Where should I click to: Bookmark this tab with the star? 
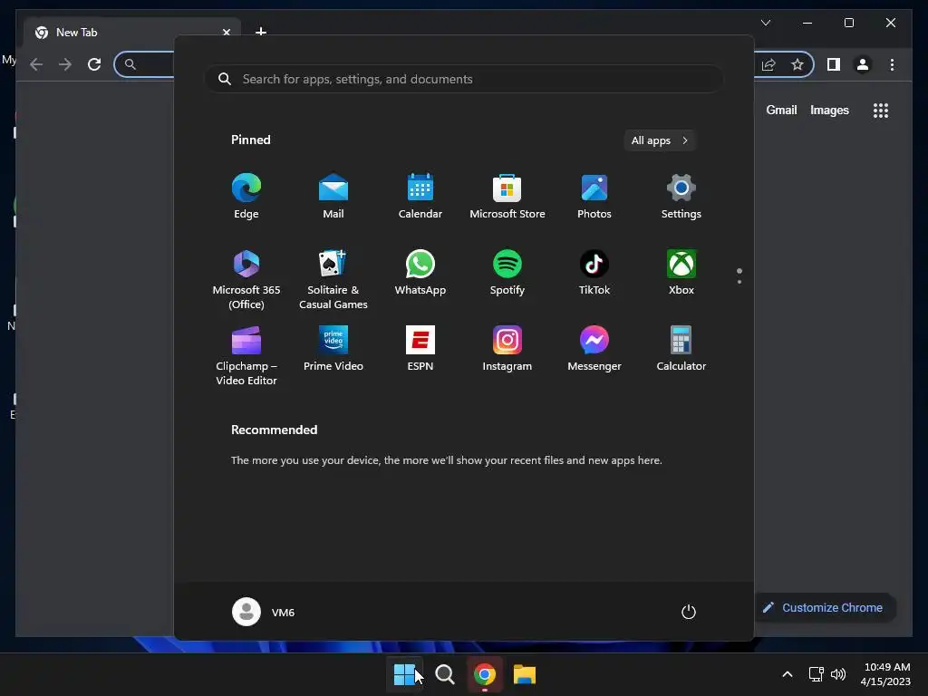(x=797, y=64)
